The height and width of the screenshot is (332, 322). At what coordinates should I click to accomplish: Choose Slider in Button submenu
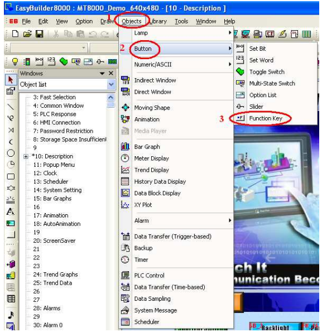pyautogui.click(x=276, y=107)
